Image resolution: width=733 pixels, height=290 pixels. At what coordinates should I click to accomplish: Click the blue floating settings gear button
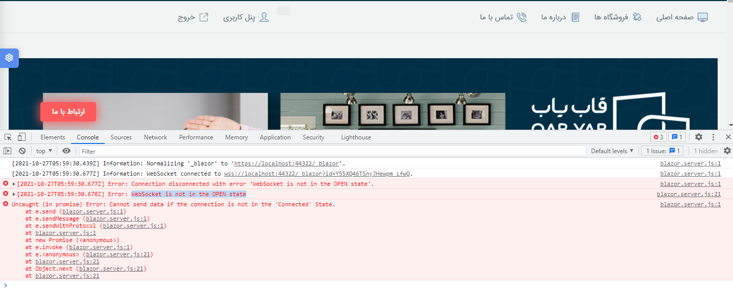(9, 58)
